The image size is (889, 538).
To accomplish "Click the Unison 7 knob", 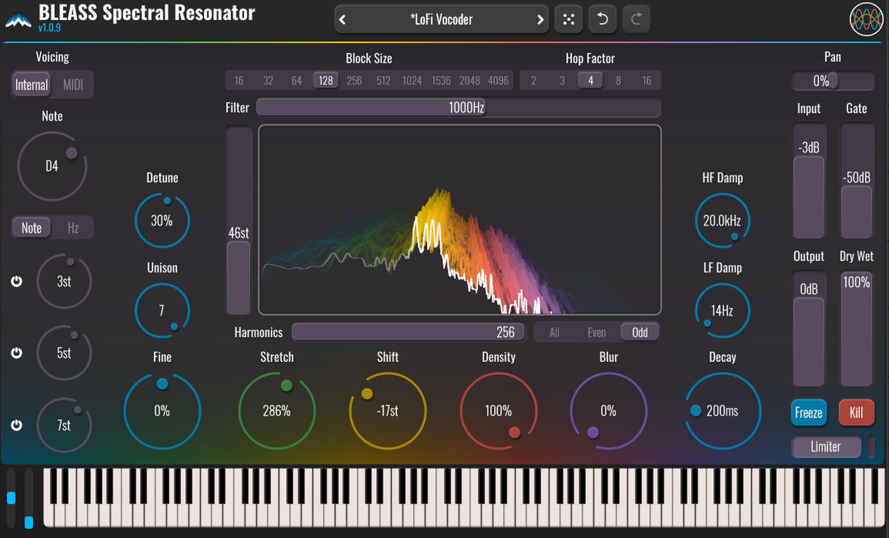I will tap(162, 310).
